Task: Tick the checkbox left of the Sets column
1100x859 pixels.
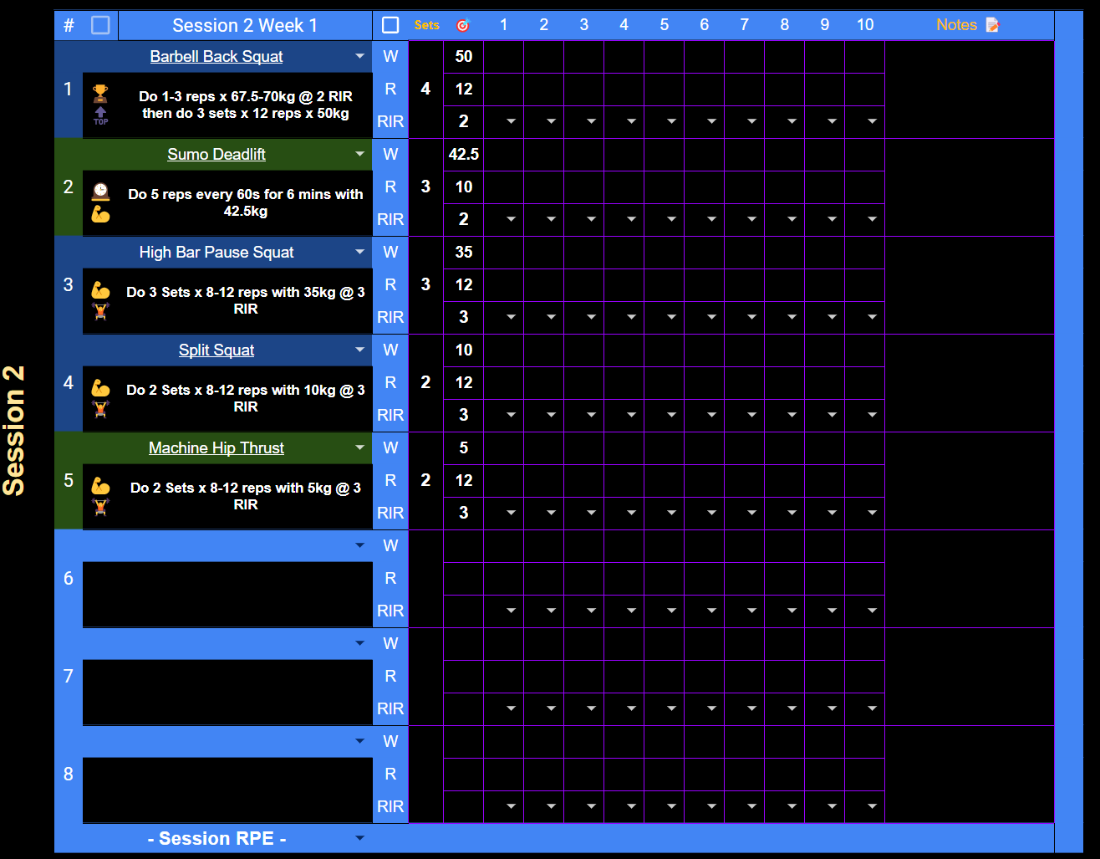Action: pos(390,24)
